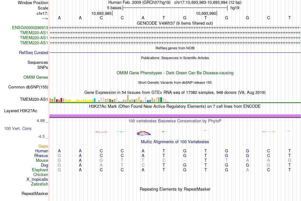301x201 pixels.
Task: Click the blue RefSeq Curated intron line
Action: click(x=175, y=52)
